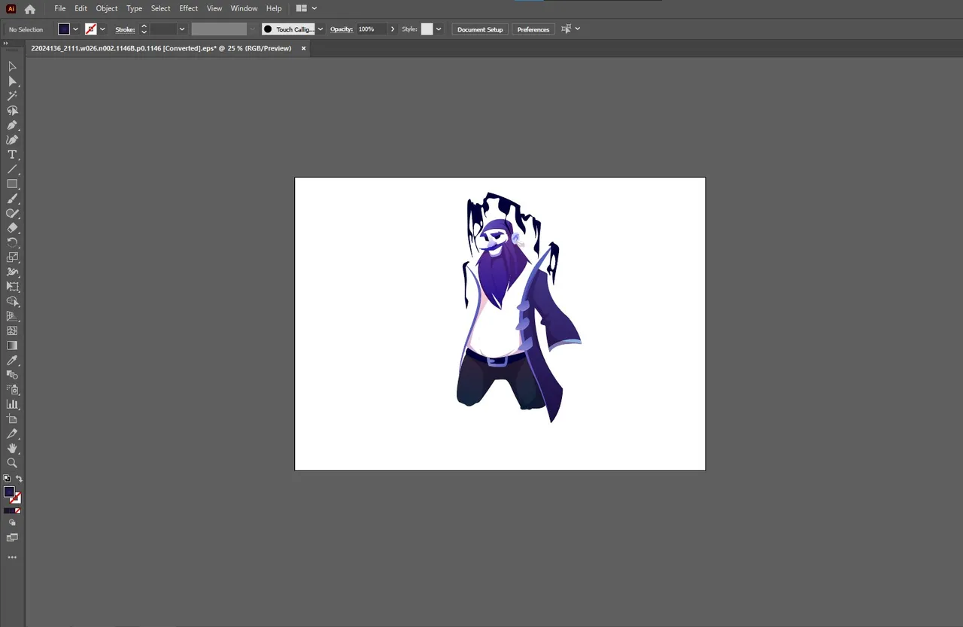
Task: Select the Paintbrush tool
Action: [x=12, y=199]
